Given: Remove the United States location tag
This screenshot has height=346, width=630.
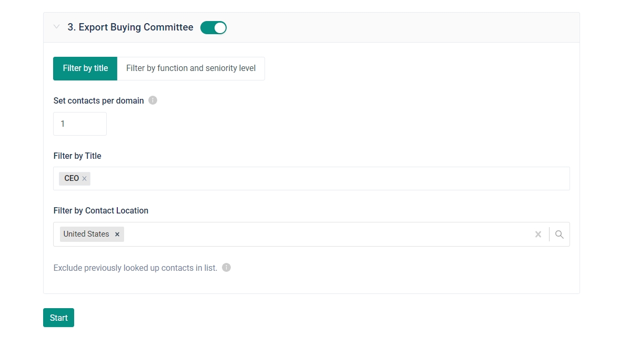Looking at the screenshot, I should (x=117, y=235).
